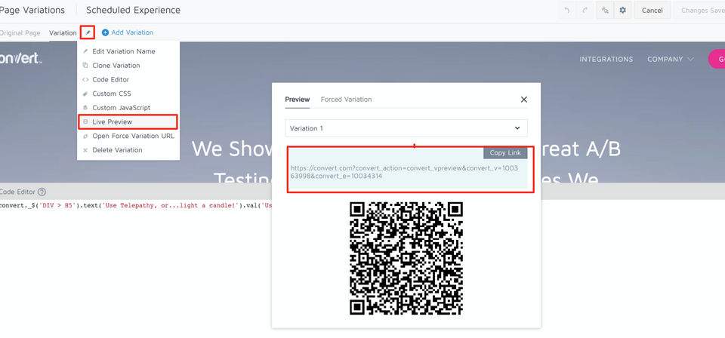Open the pencil edit menu next to Variation
Viewport: 725px width, 338px height.
(x=88, y=32)
